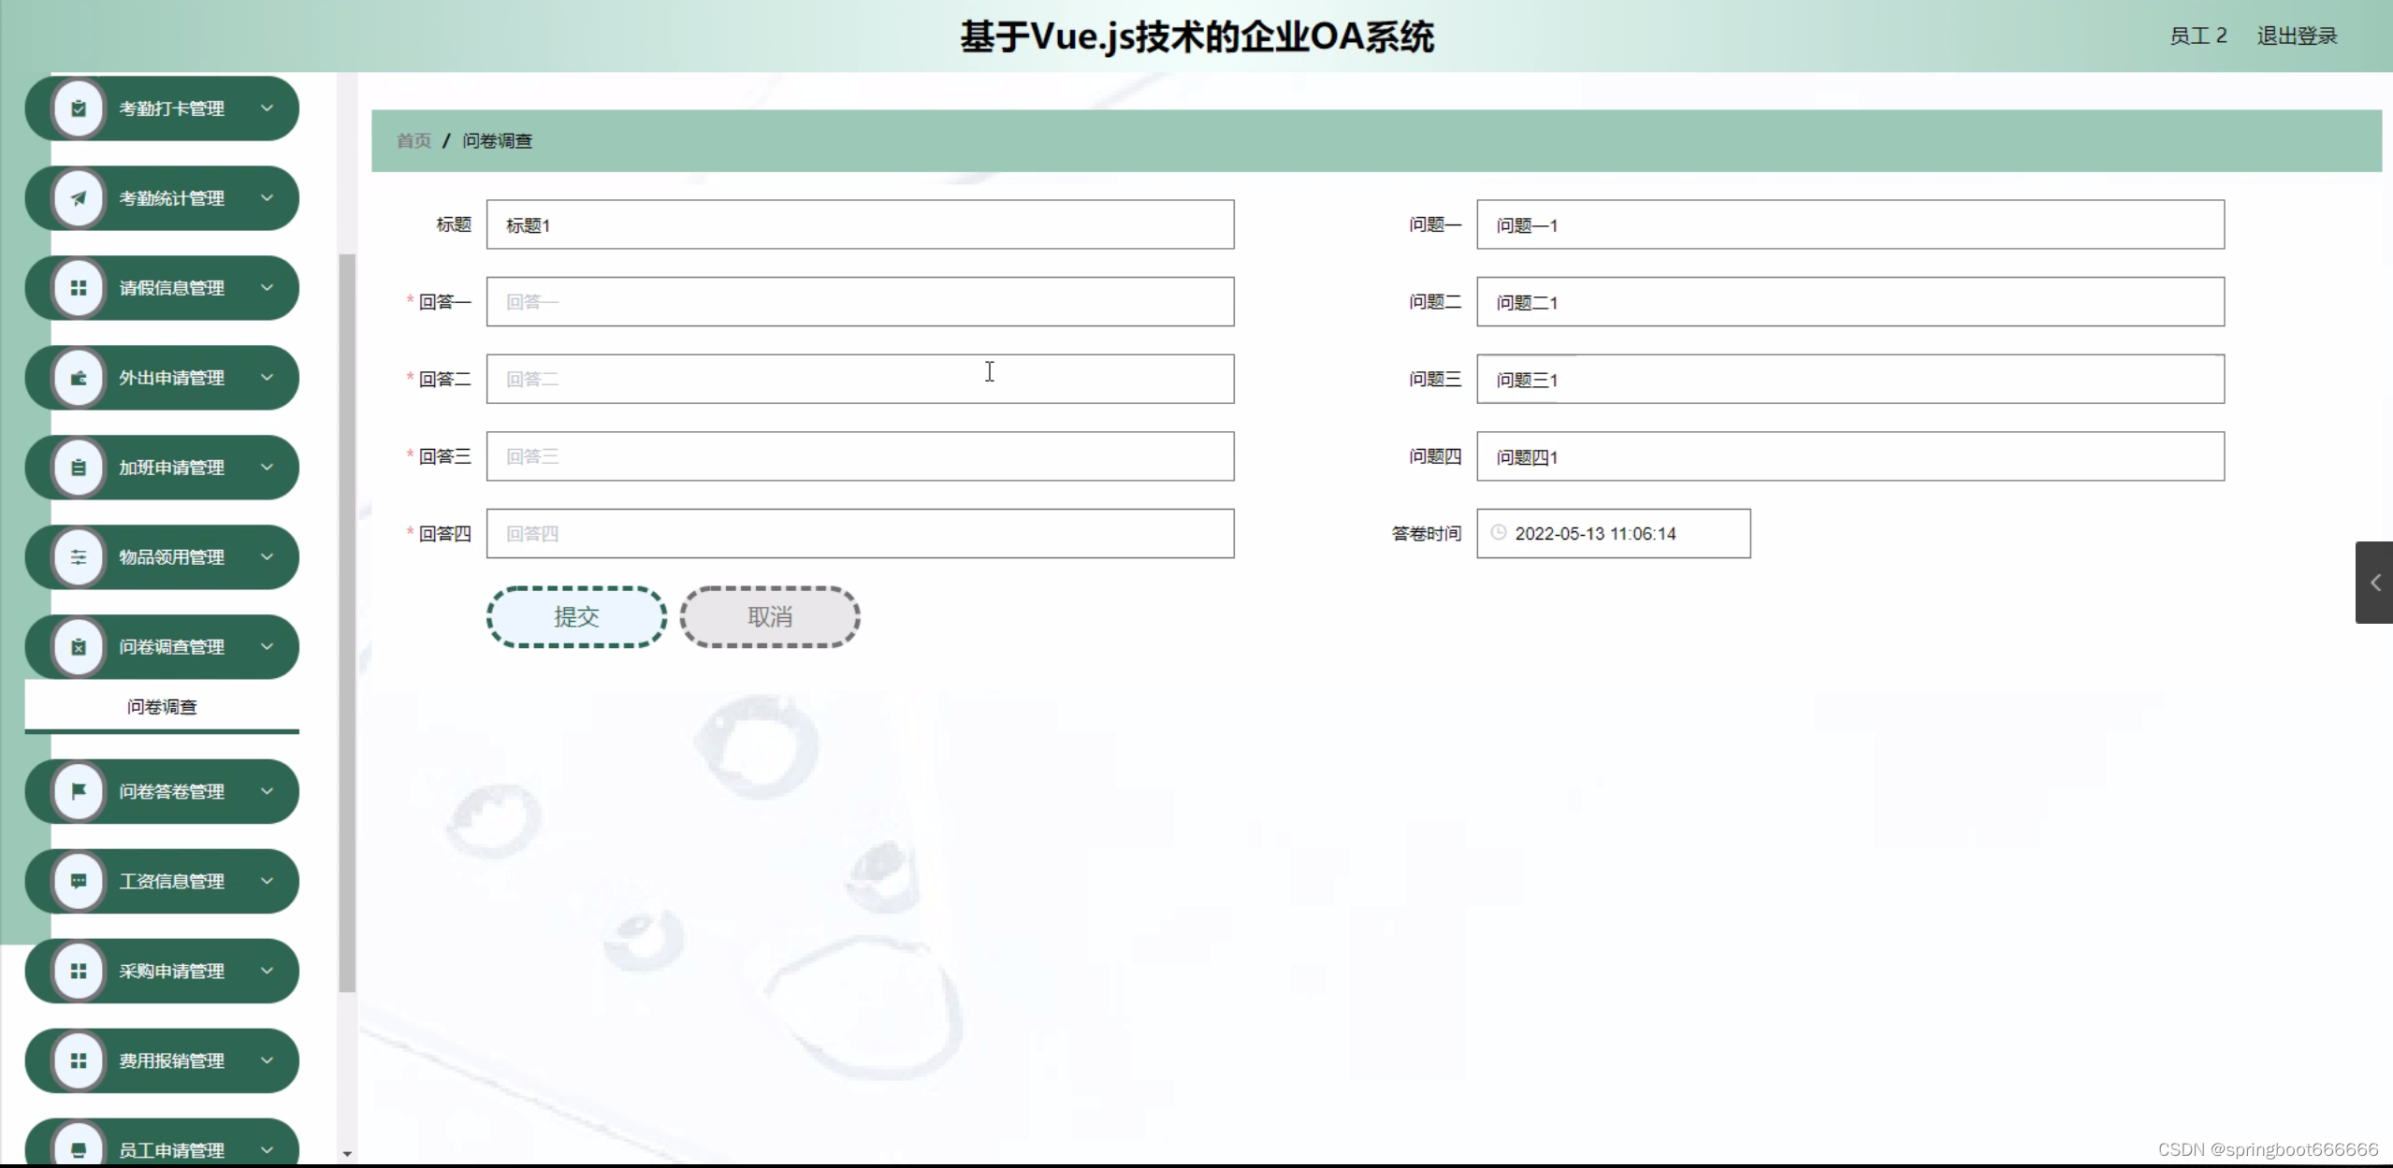Click the 请假信息管理 grid icon
The image size is (2393, 1168).
click(x=79, y=288)
